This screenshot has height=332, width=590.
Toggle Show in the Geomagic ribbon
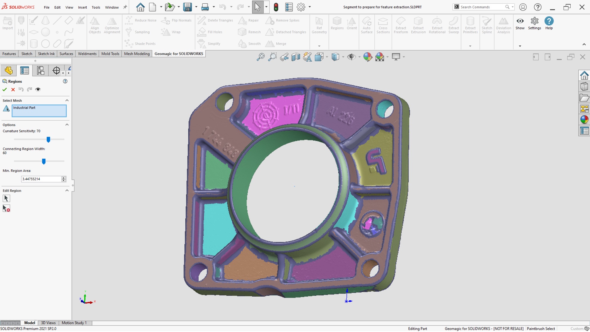520,23
